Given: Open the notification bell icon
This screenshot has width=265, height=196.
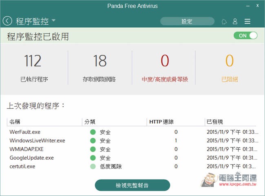Looking at the screenshot, I should (x=224, y=22).
